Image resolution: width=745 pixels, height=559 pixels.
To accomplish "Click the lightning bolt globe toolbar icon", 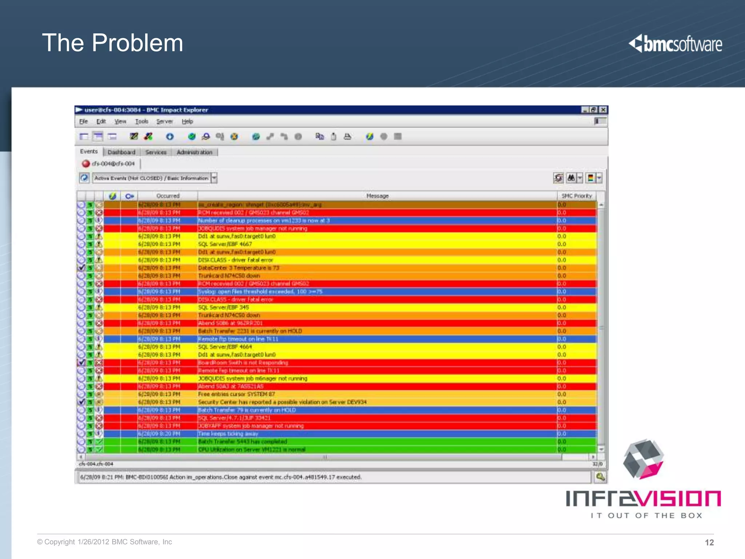I will pos(370,136).
